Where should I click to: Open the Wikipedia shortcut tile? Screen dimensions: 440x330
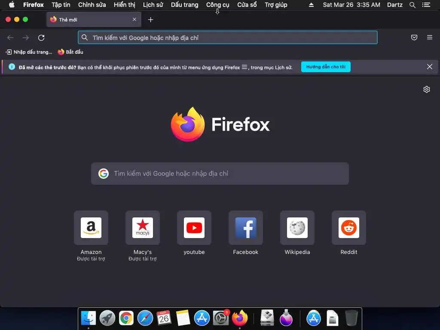pyautogui.click(x=297, y=228)
